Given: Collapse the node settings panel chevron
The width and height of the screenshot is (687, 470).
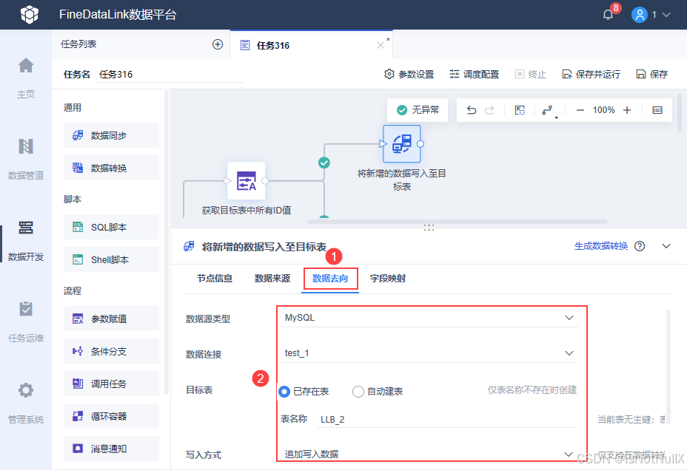Looking at the screenshot, I should 666,246.
